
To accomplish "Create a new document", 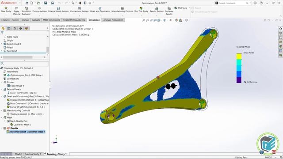I will pos(31,3).
